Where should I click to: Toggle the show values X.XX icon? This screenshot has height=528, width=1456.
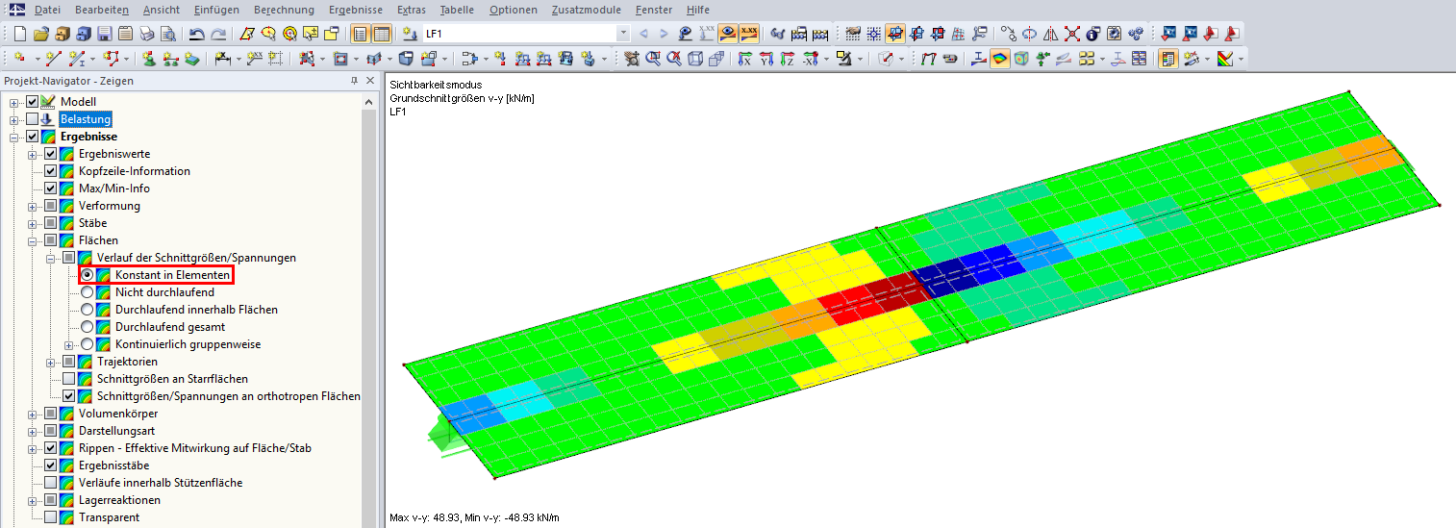tap(749, 34)
